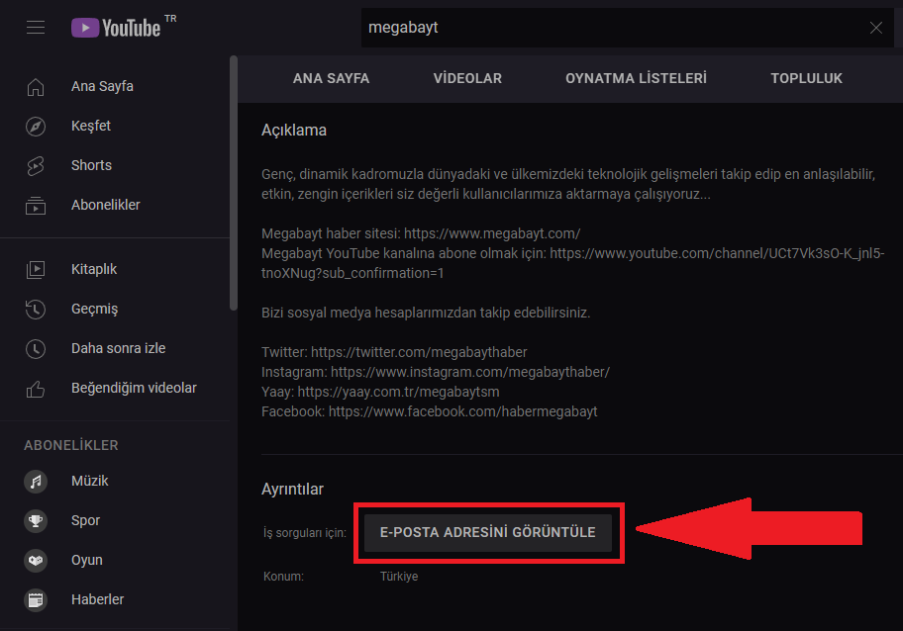This screenshot has width=903, height=631.
Task: Open Keşfet compass icon
Action: tap(36, 127)
